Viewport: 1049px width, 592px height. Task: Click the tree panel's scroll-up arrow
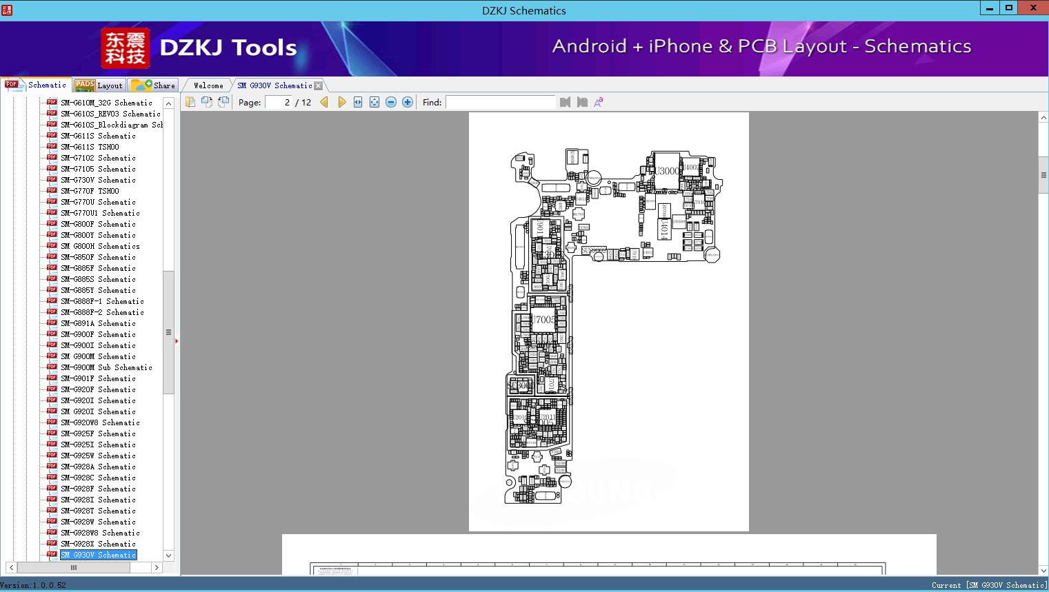coord(168,101)
